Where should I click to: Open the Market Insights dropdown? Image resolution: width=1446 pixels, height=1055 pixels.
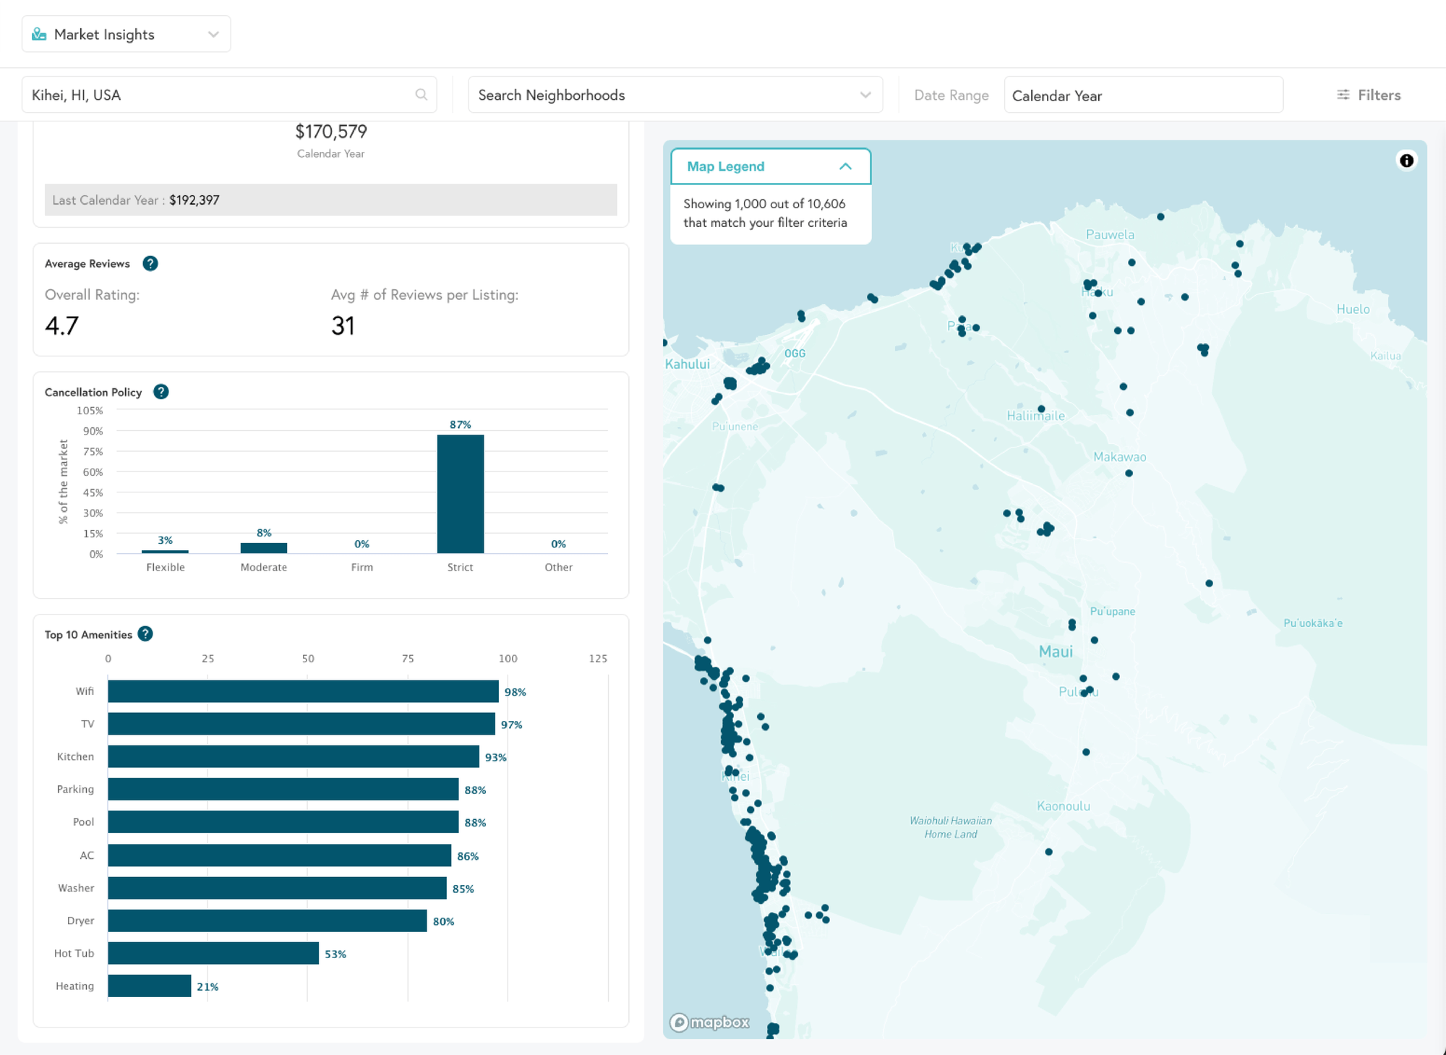(212, 33)
